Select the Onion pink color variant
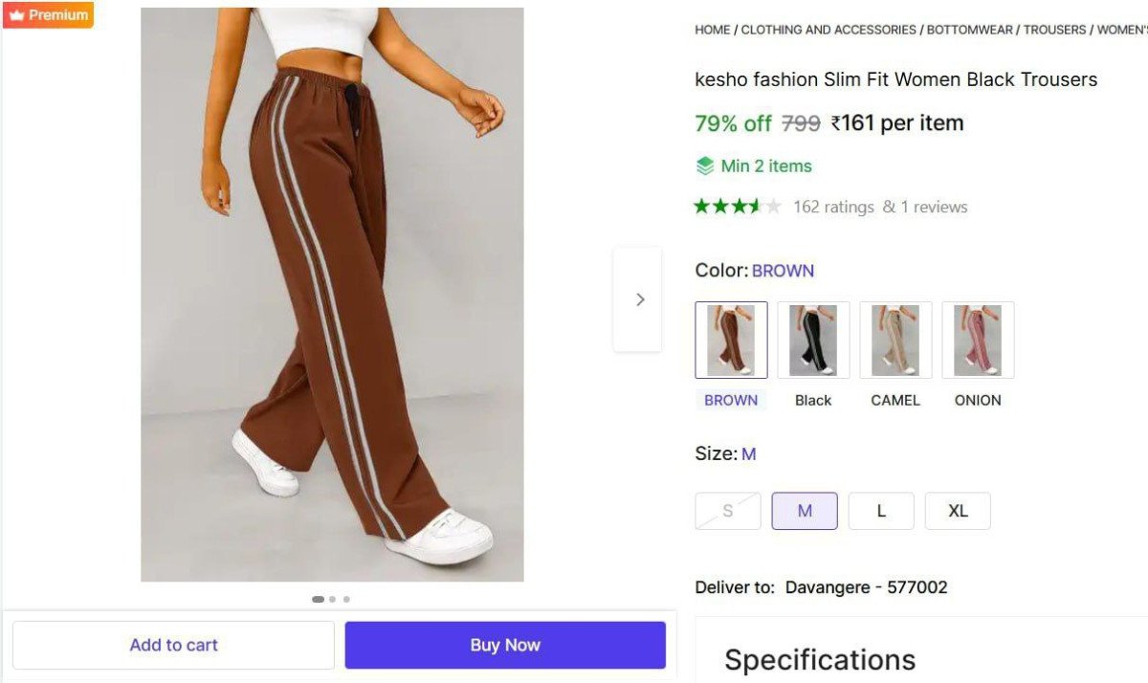 click(x=978, y=341)
